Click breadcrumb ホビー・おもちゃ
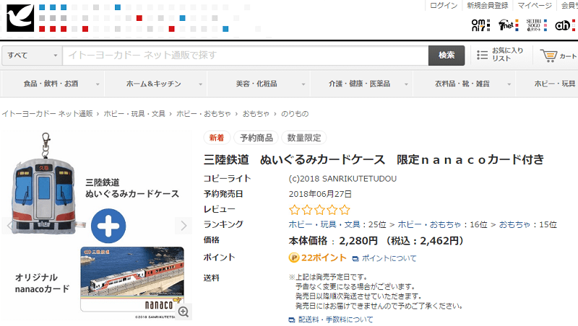 204,114
